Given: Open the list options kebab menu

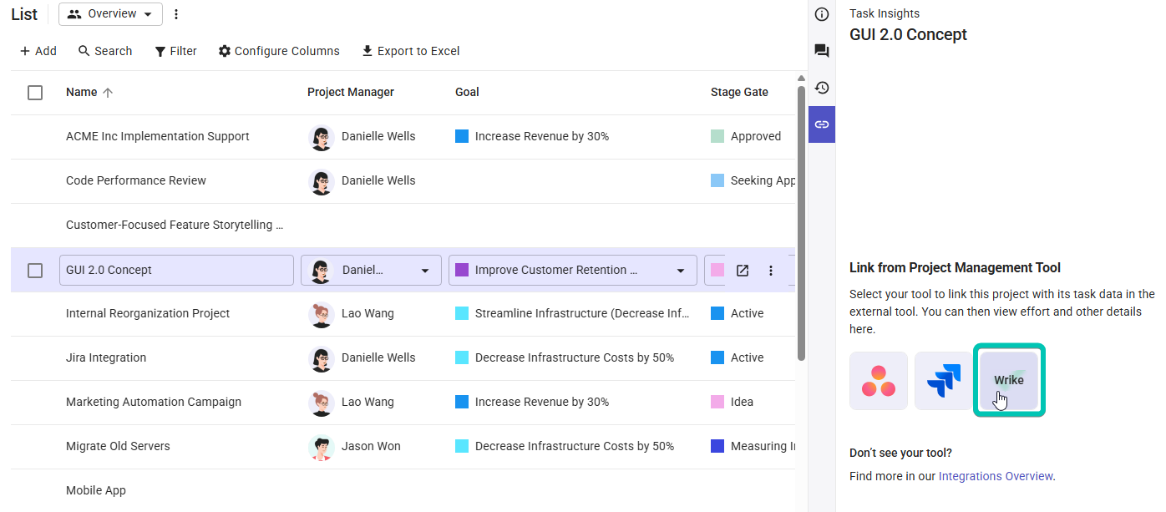Looking at the screenshot, I should [175, 14].
